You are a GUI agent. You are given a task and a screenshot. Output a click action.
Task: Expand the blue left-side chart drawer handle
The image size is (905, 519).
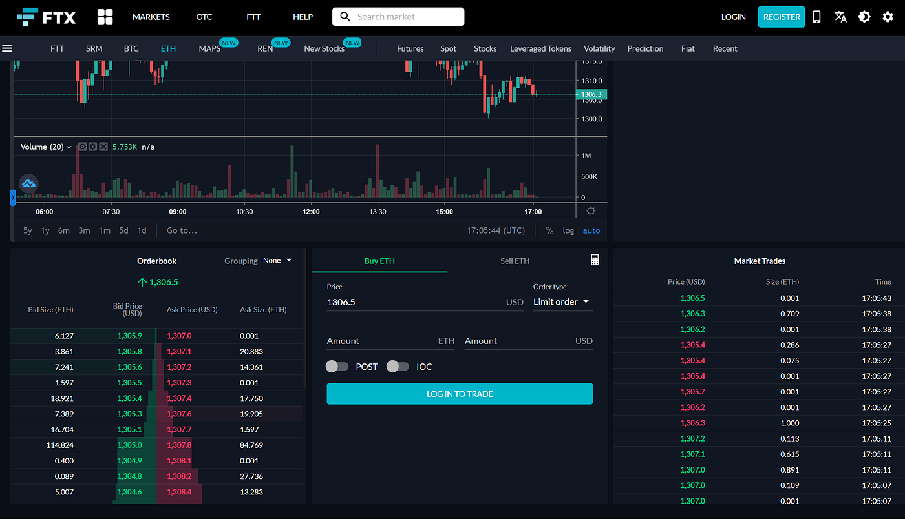coord(13,198)
